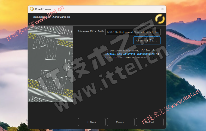The width and height of the screenshot is (206, 131).
Task: Click the road intersection preview image
Action: point(50,64)
